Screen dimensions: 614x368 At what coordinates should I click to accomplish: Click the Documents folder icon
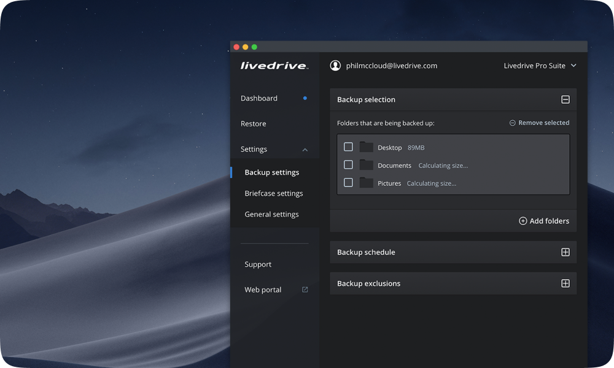(x=366, y=165)
